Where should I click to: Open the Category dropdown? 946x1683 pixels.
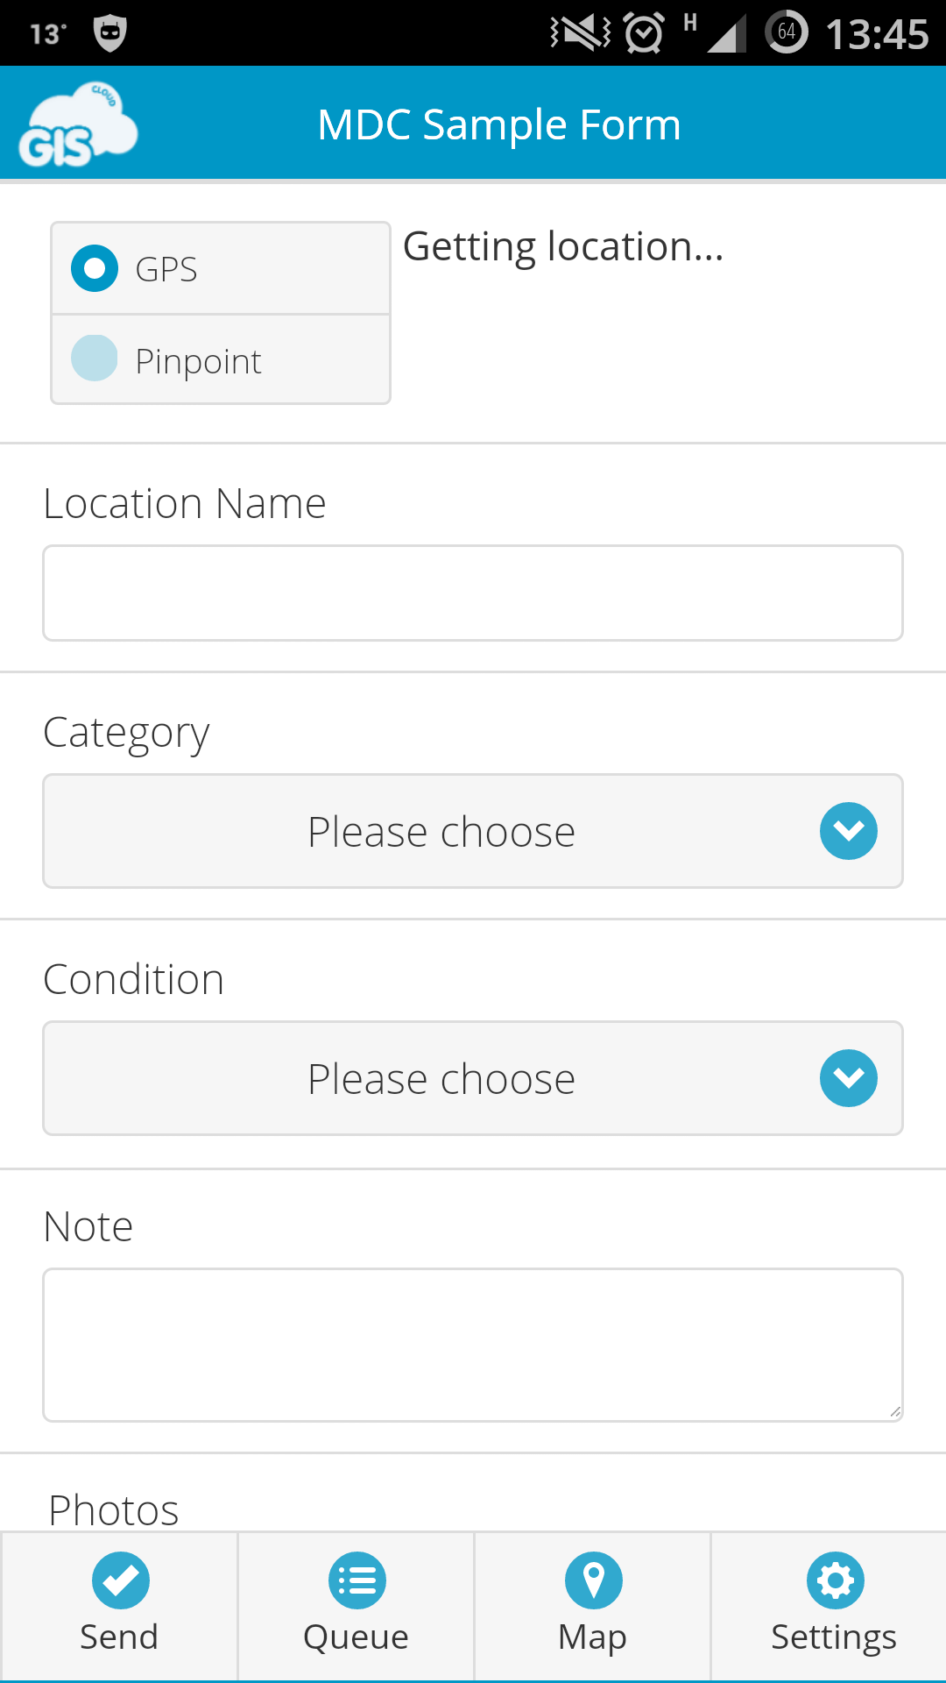(x=473, y=831)
